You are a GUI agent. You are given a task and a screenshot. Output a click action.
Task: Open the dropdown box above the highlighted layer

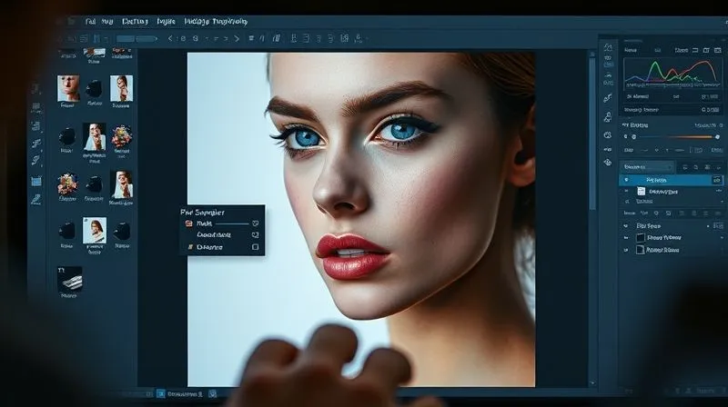(x=647, y=167)
